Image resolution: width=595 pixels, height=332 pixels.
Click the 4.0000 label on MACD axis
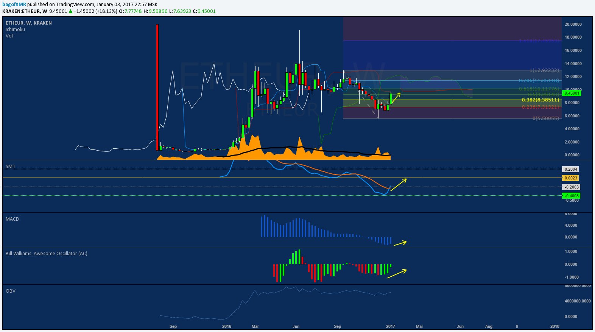(x=571, y=226)
